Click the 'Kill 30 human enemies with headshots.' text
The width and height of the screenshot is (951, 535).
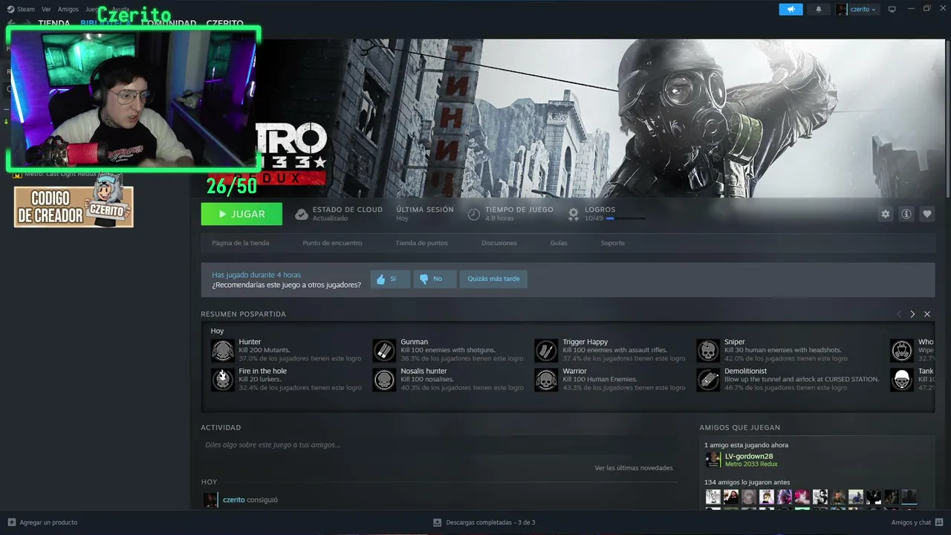tap(783, 350)
